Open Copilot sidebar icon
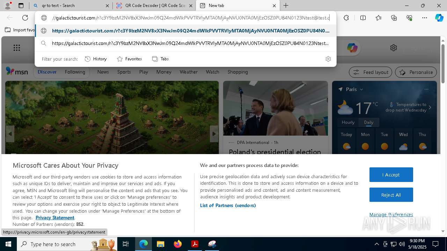 coord(439,18)
